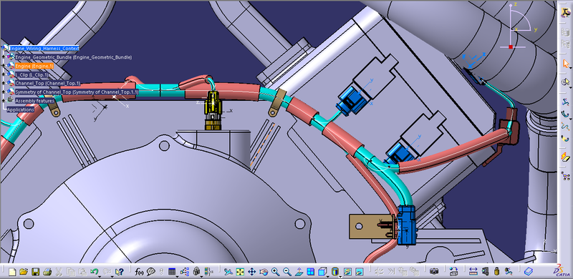
Task: Activate the Pan view tool
Action: (252, 272)
